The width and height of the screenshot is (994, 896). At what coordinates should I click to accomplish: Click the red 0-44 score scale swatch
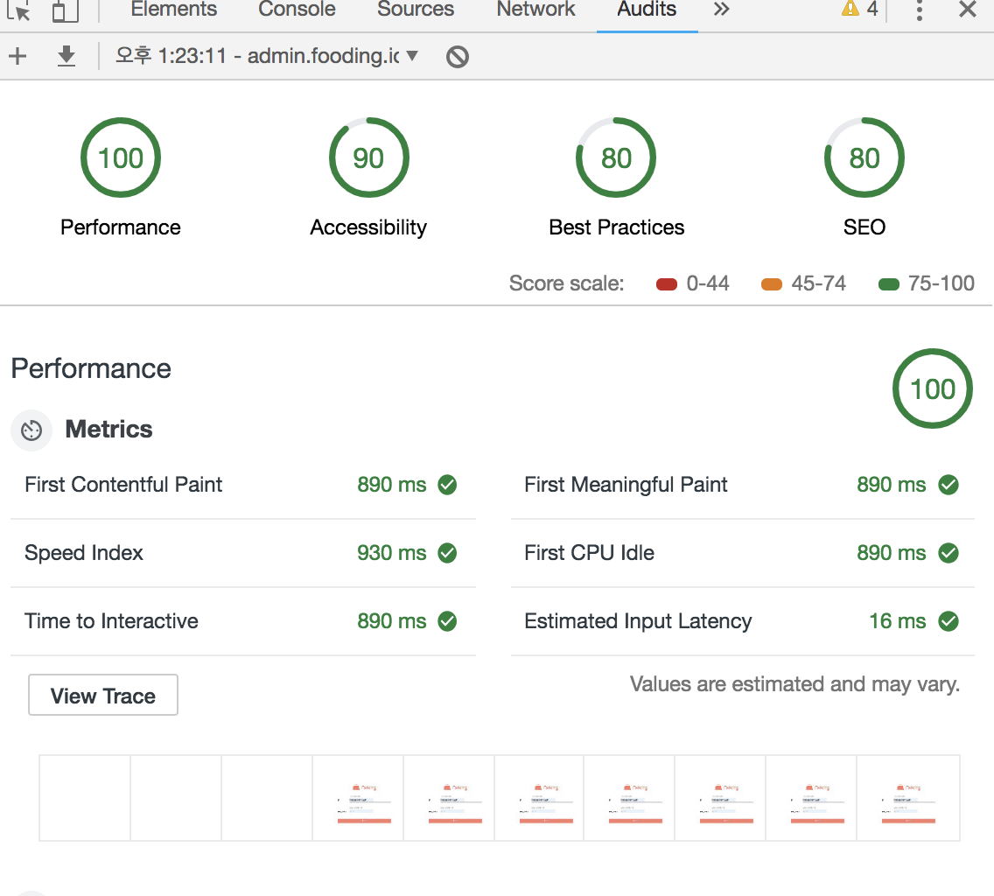point(666,284)
